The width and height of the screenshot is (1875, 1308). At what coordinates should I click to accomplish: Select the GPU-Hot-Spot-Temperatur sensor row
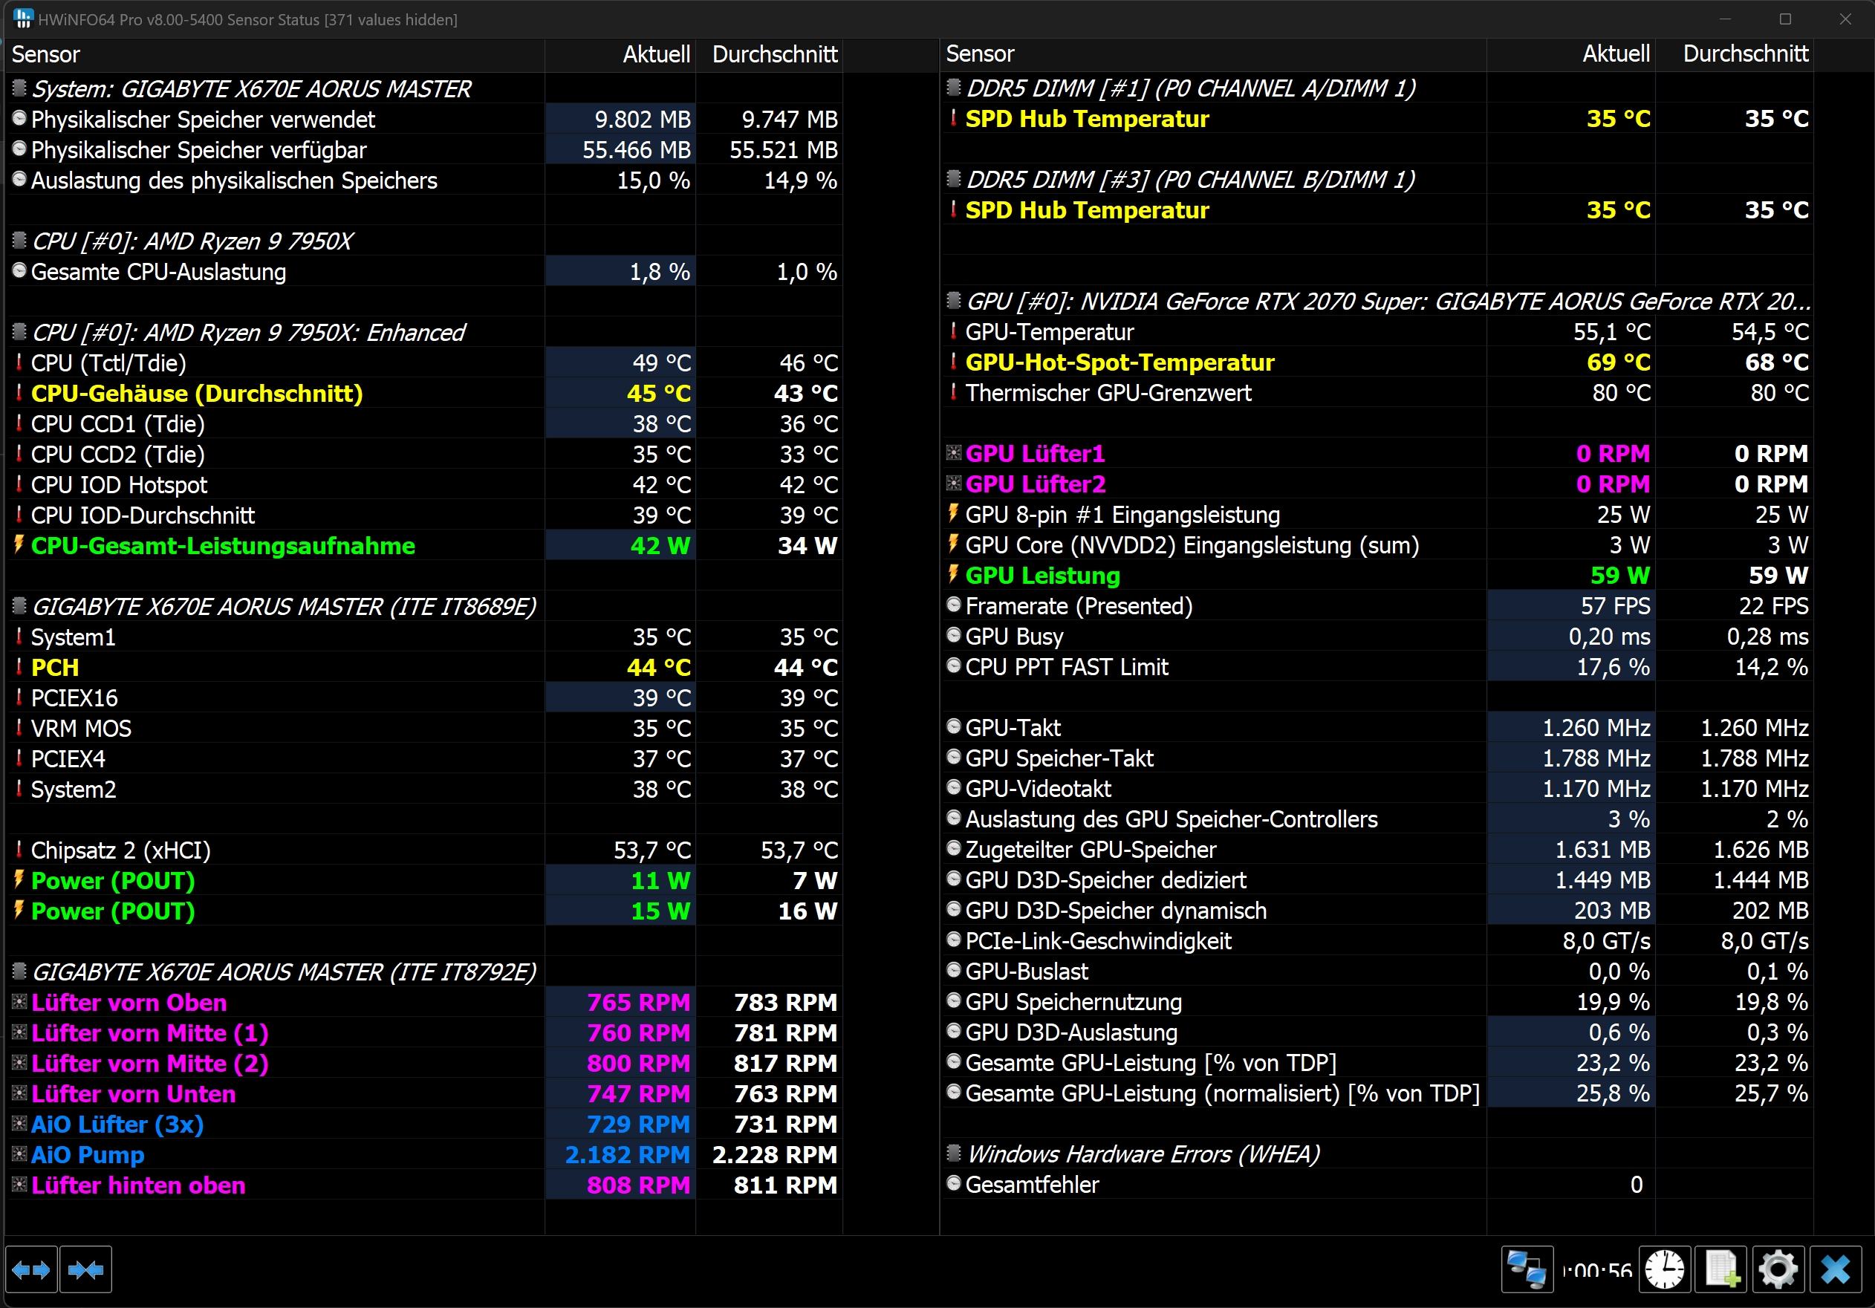(x=1119, y=362)
